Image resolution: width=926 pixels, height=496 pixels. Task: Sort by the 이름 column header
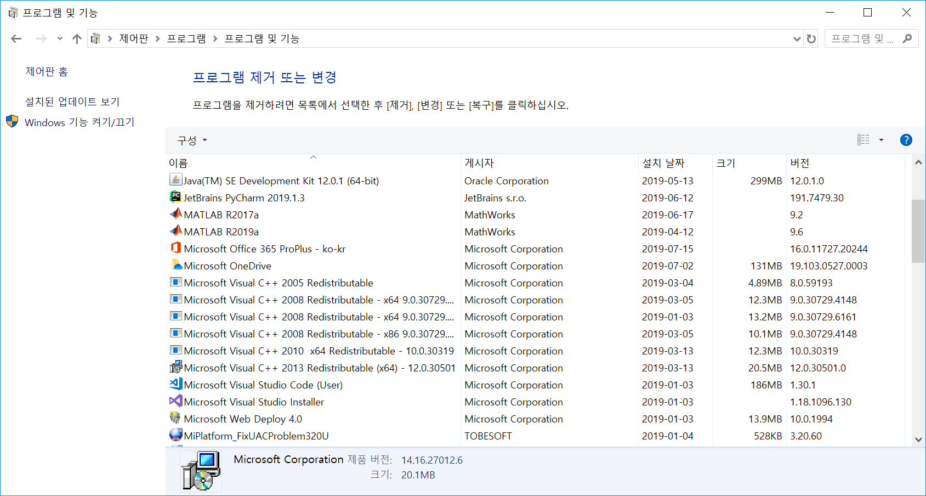313,163
